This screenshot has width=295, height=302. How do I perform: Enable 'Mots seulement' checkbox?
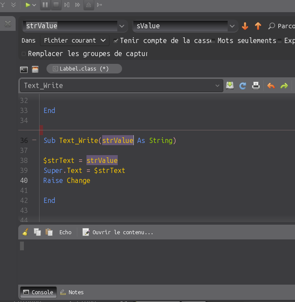coord(213,41)
